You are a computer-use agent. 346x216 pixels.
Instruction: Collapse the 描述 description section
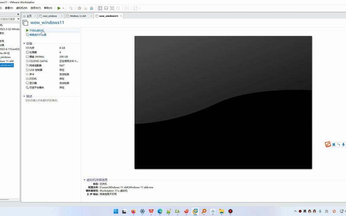point(24,96)
